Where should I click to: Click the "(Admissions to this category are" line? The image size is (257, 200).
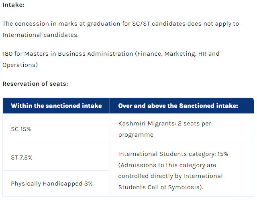pos(167,165)
